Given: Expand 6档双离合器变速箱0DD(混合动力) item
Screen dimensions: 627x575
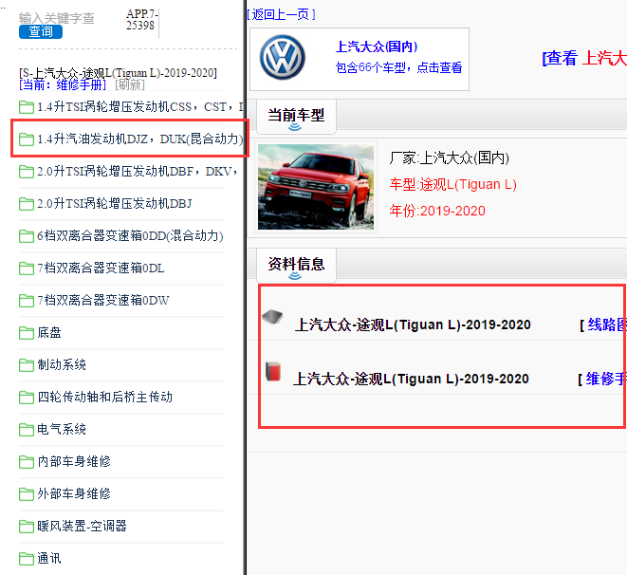Looking at the screenshot, I should pyautogui.click(x=130, y=236).
